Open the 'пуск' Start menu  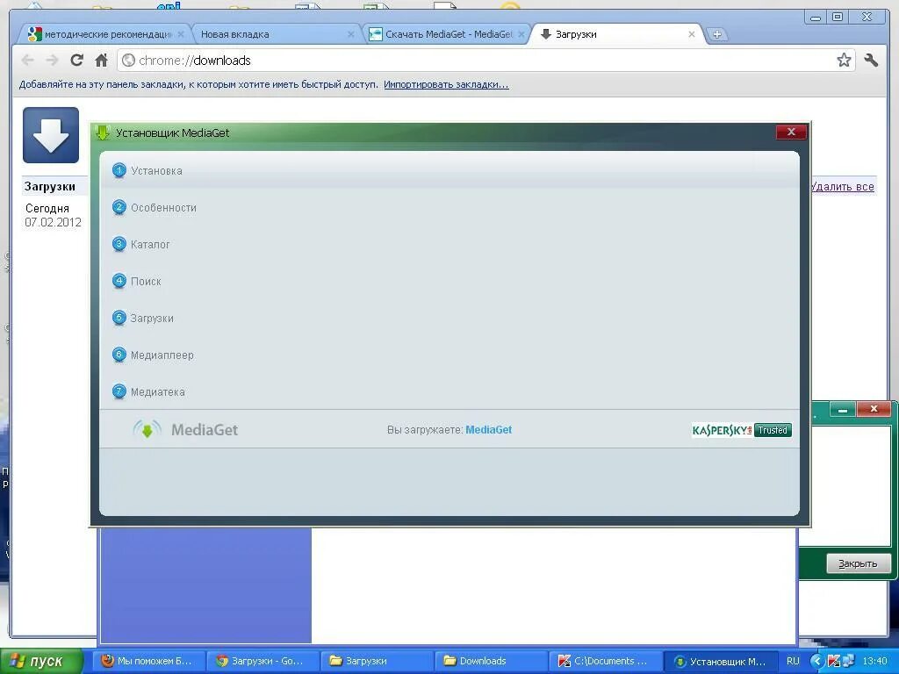[x=40, y=661]
